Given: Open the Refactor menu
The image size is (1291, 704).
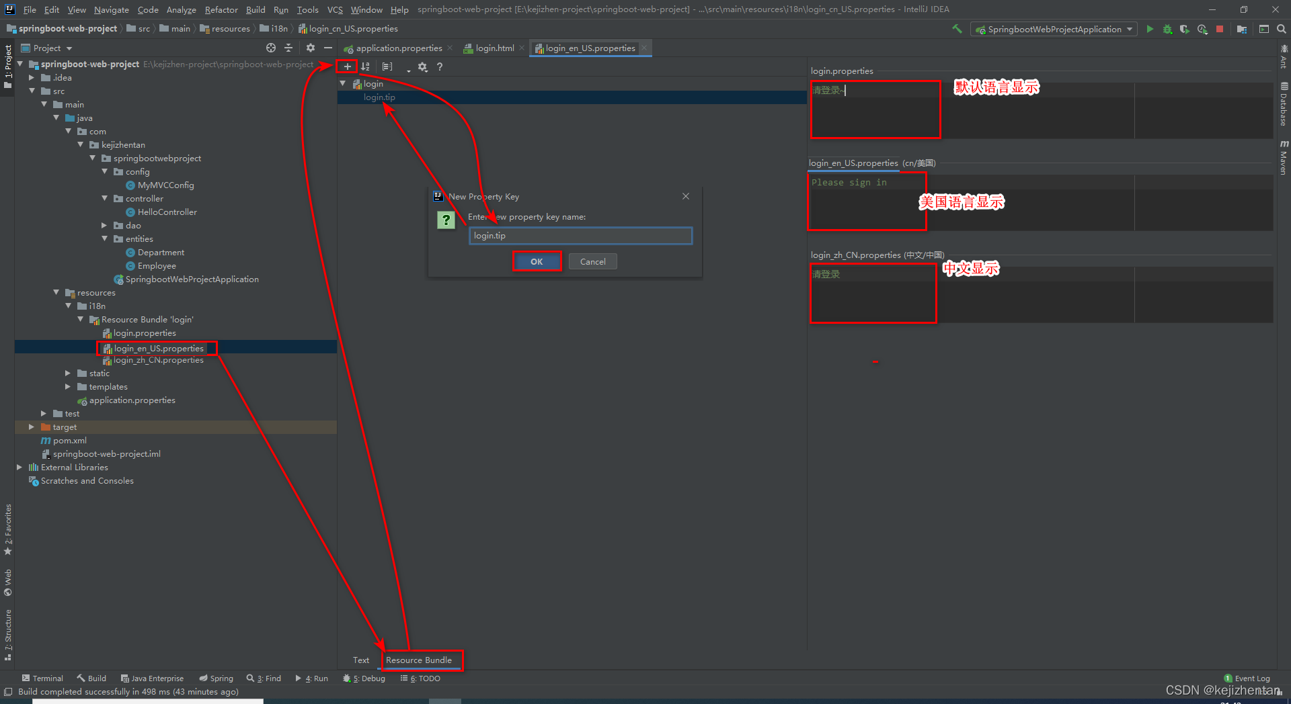Looking at the screenshot, I should (x=221, y=9).
